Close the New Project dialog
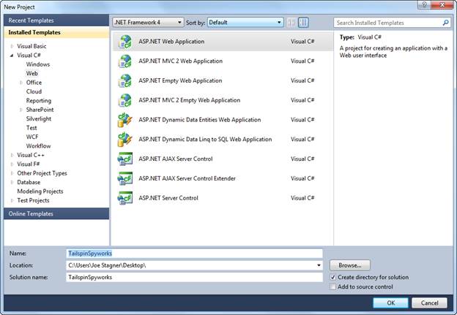This screenshot has width=457, height=315. 442,4
